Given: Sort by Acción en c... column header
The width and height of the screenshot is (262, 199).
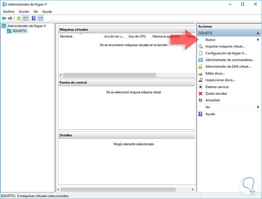Looking at the screenshot, I should click(114, 37).
